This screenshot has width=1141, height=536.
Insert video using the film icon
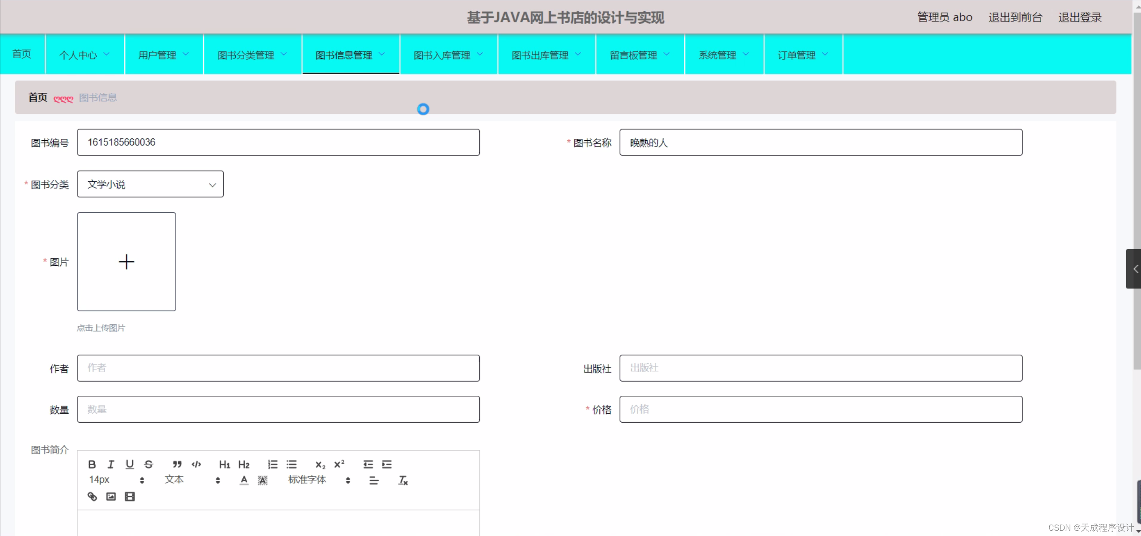point(130,497)
